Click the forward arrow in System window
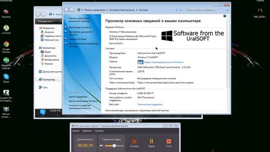This screenshot has height=152, width=270. [71, 10]
